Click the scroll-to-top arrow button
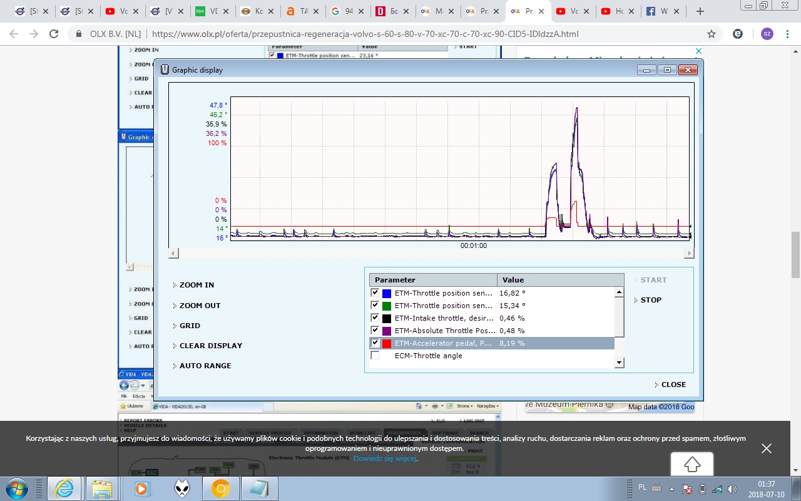This screenshot has width=801, height=501. pyautogui.click(x=691, y=464)
